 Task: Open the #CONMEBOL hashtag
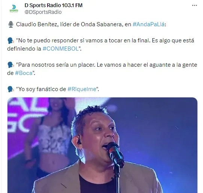click(x=61, y=49)
